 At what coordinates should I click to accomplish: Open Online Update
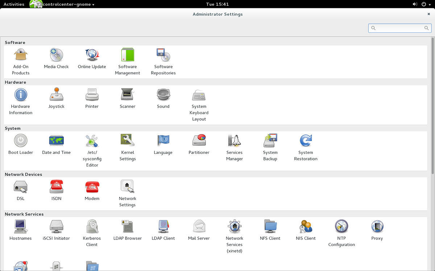92,59
